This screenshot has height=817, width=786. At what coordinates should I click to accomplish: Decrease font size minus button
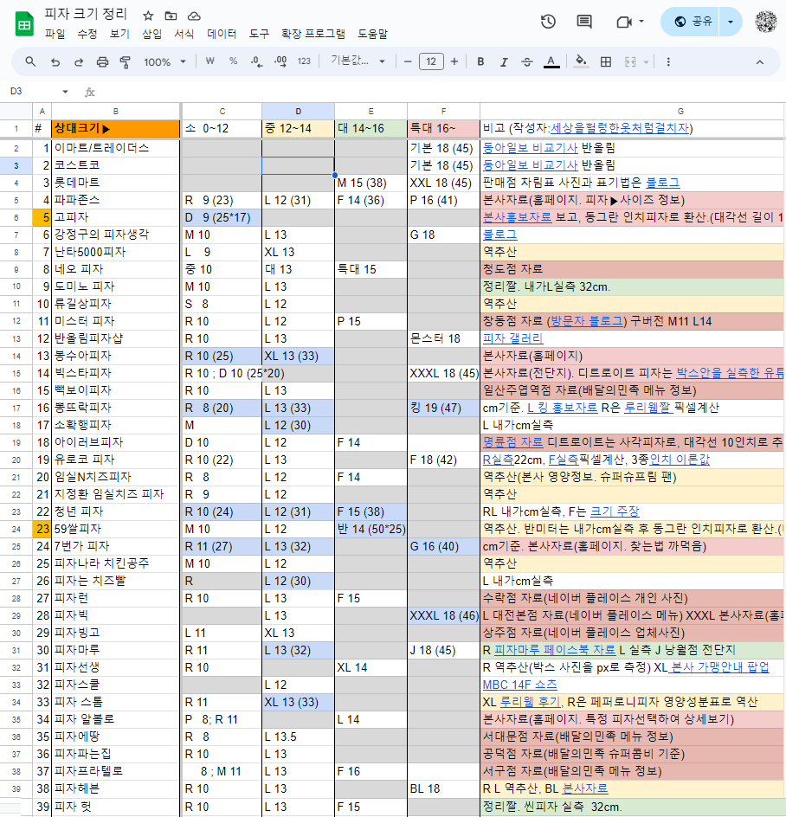pyautogui.click(x=408, y=62)
